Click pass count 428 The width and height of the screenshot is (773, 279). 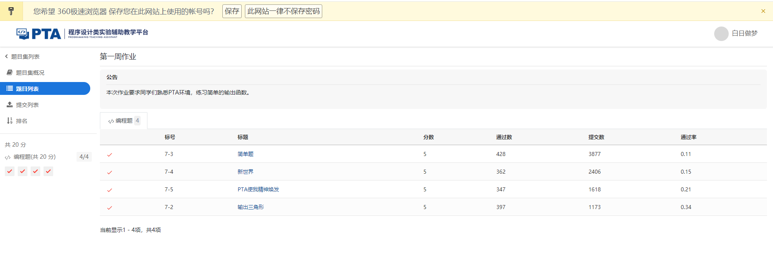(x=501, y=154)
